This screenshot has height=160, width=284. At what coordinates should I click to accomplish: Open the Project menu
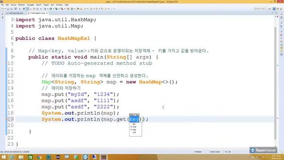point(46,5)
